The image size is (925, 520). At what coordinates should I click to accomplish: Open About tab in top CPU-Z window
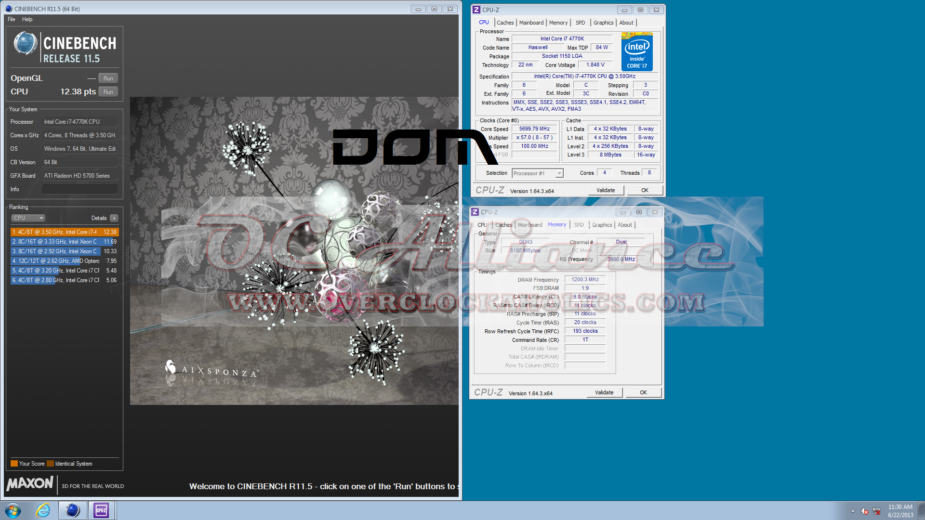626,23
